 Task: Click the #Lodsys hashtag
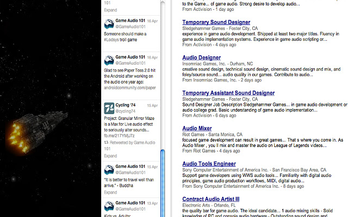[111, 40]
